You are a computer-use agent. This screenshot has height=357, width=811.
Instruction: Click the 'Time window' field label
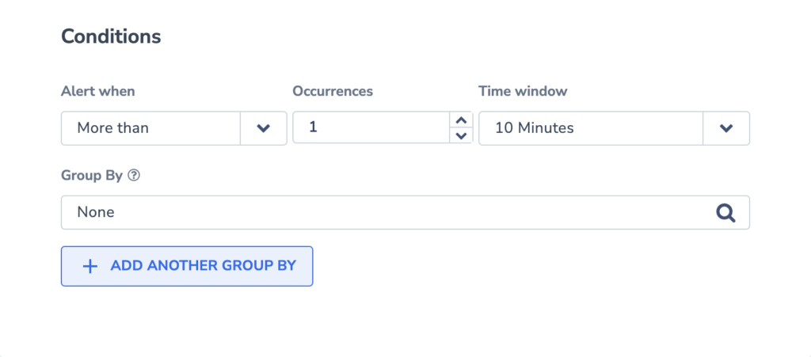tap(523, 92)
